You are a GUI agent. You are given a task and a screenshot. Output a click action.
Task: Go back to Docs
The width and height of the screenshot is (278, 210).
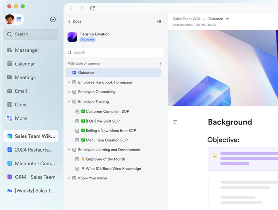pyautogui.click(x=74, y=22)
